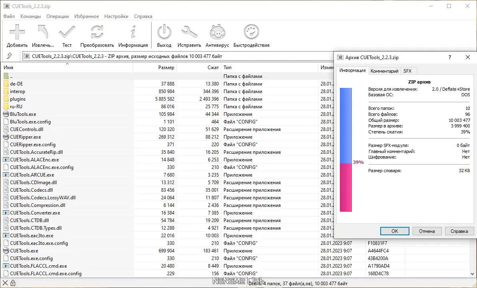477x288 pixels.
Task: Open the Справка menu
Action: (143, 16)
